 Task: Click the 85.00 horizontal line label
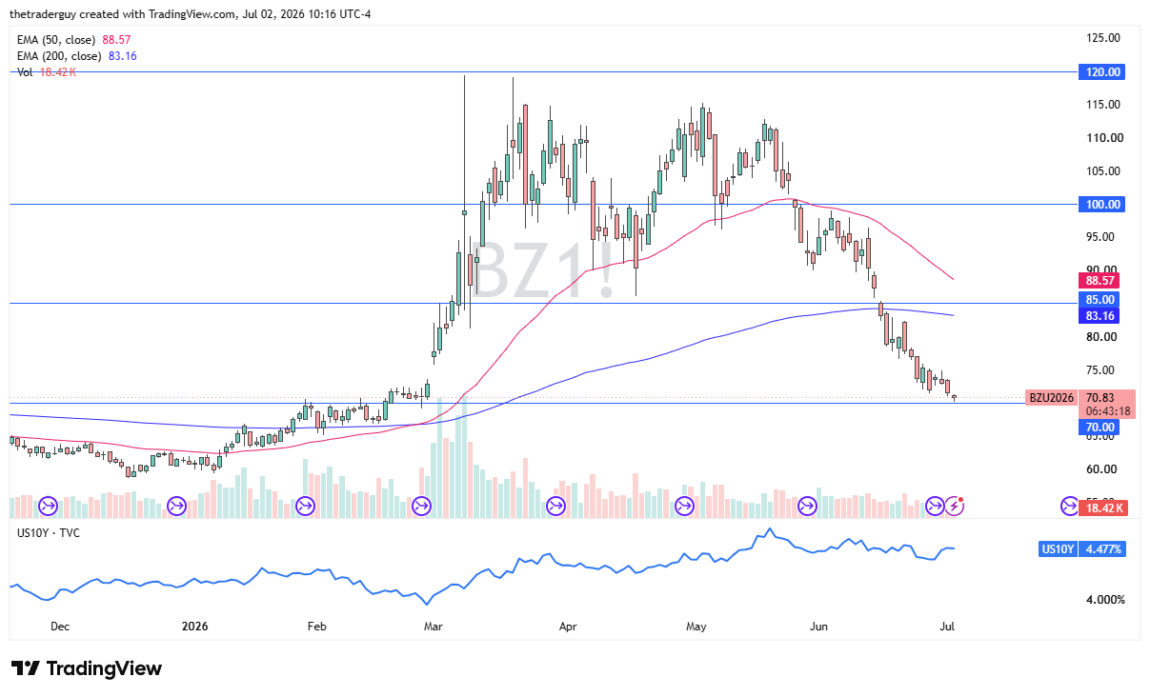1100,299
